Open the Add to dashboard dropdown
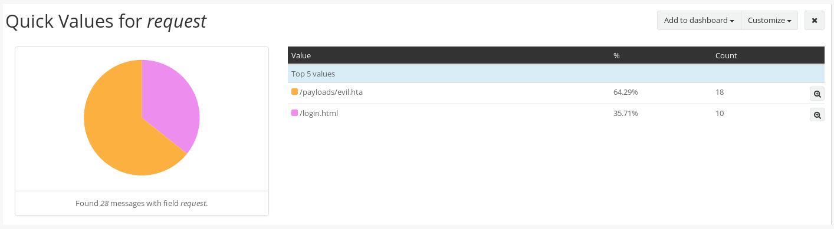This screenshot has width=834, height=229. pos(699,20)
